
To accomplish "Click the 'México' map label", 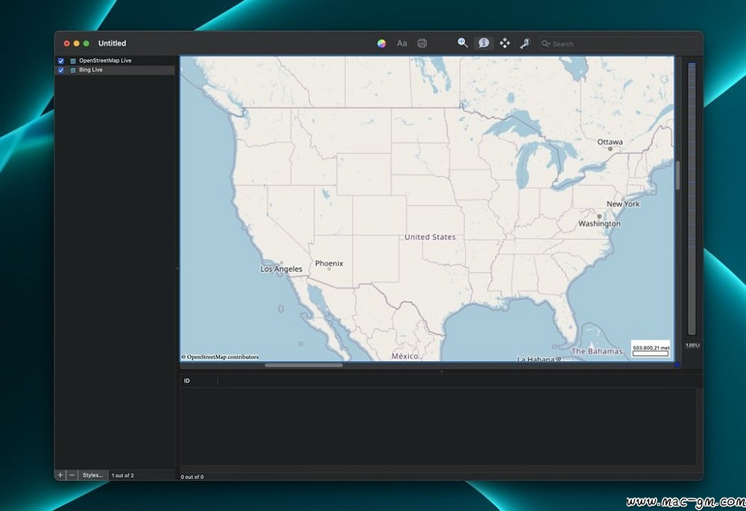I will tap(405, 356).
